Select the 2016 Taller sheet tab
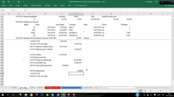 click(23, 88)
